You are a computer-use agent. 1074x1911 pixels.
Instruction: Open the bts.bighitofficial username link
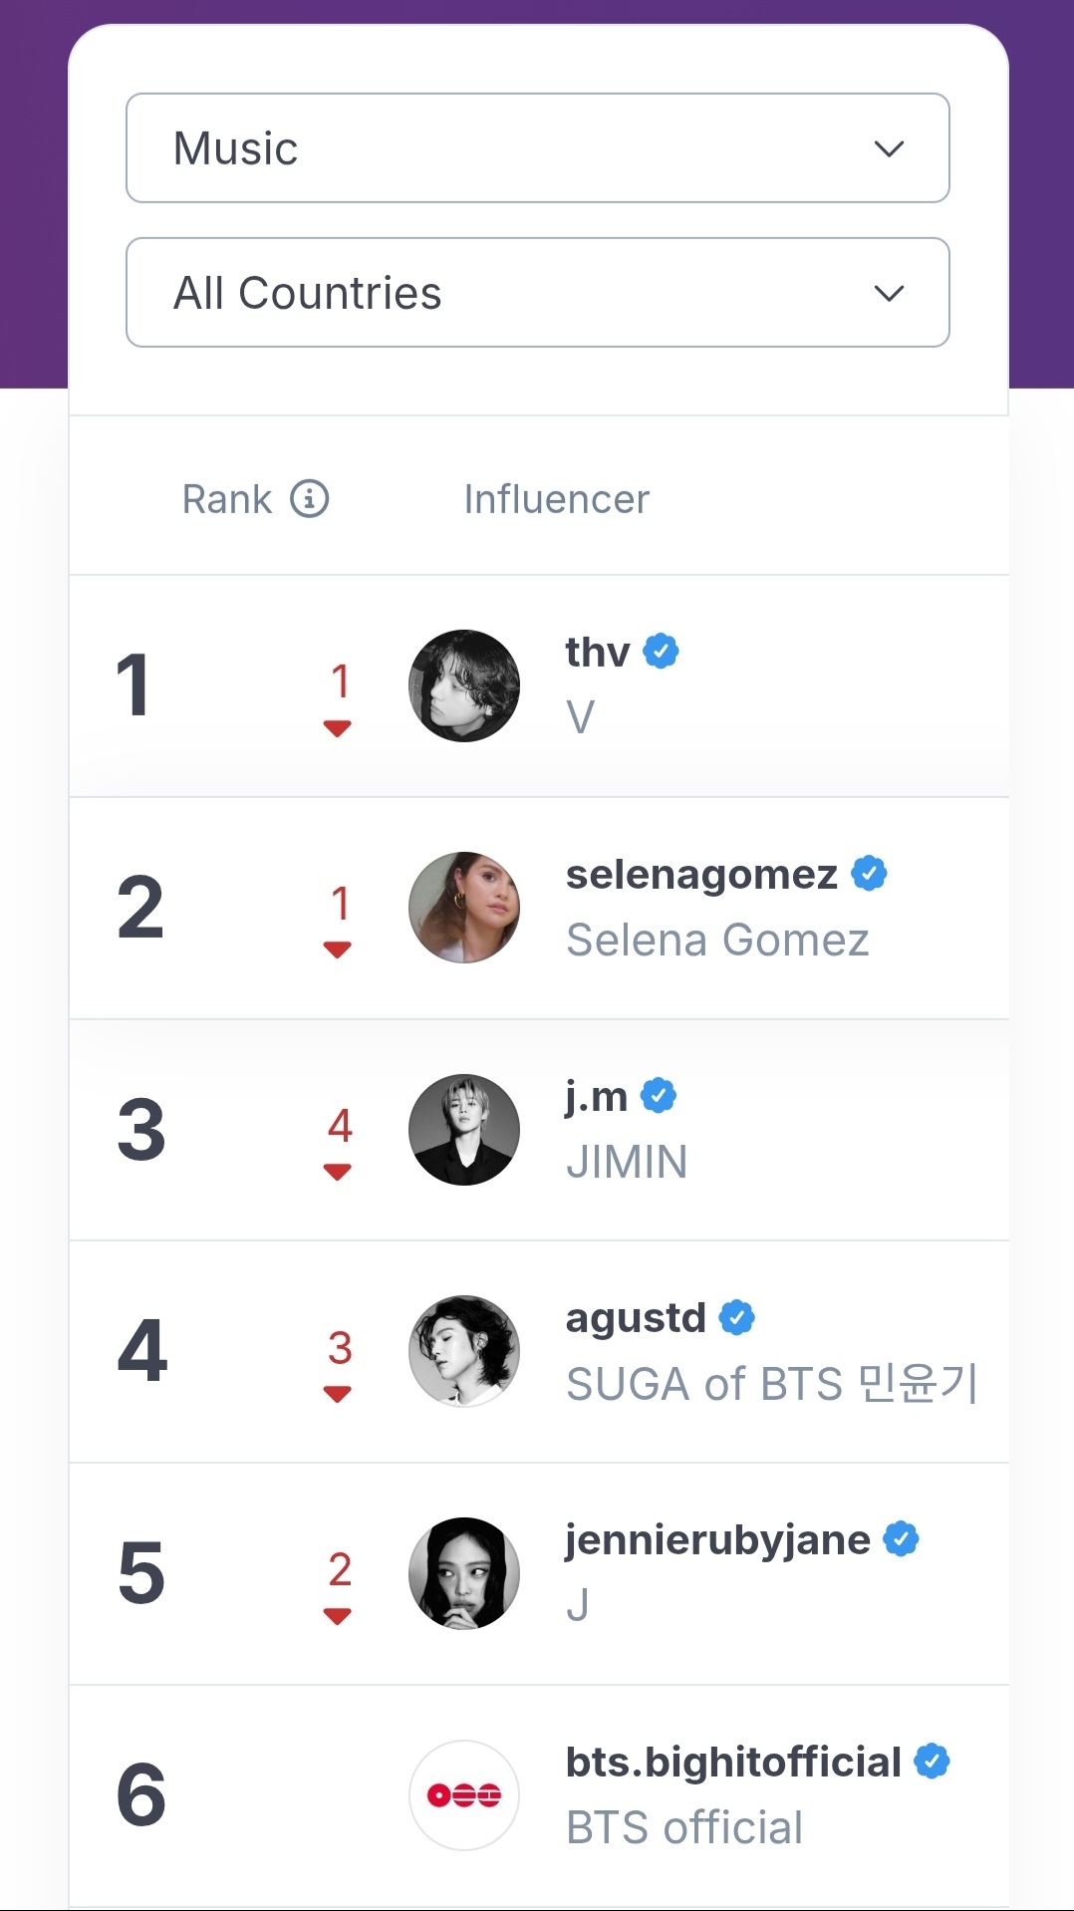pyautogui.click(x=733, y=1763)
